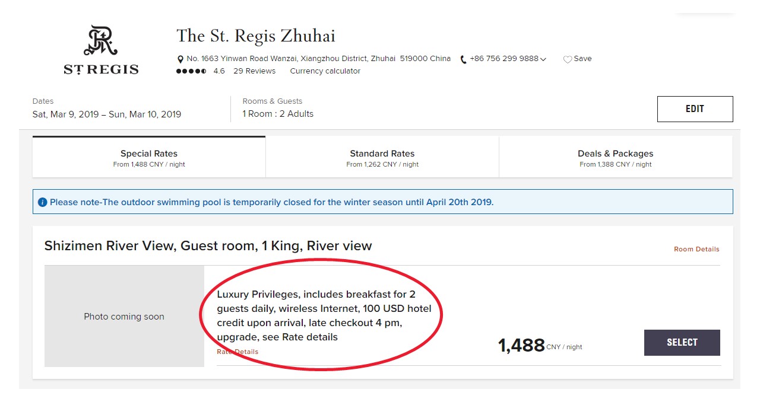This screenshot has width=760, height=402.
Task: Click the Dates field showing Mar 9–10
Action: pos(107,109)
